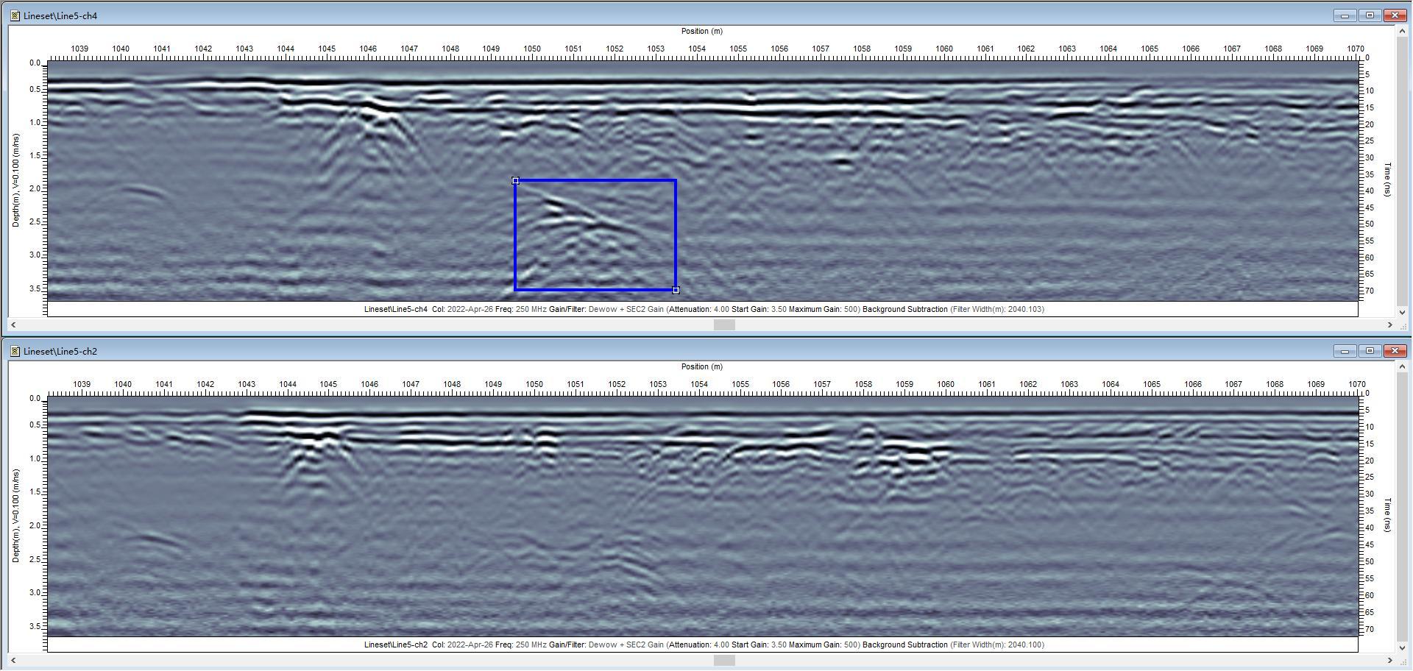Click 'Freq: 250 MHz' text in Line5-ch4 footer
The image size is (1413, 671).
coord(520,309)
